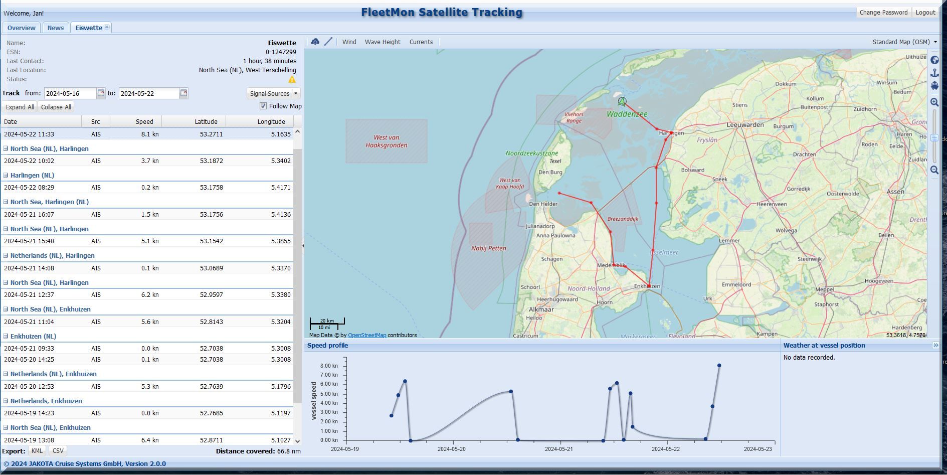Click the ship icon on map sidebar

tap(934, 86)
